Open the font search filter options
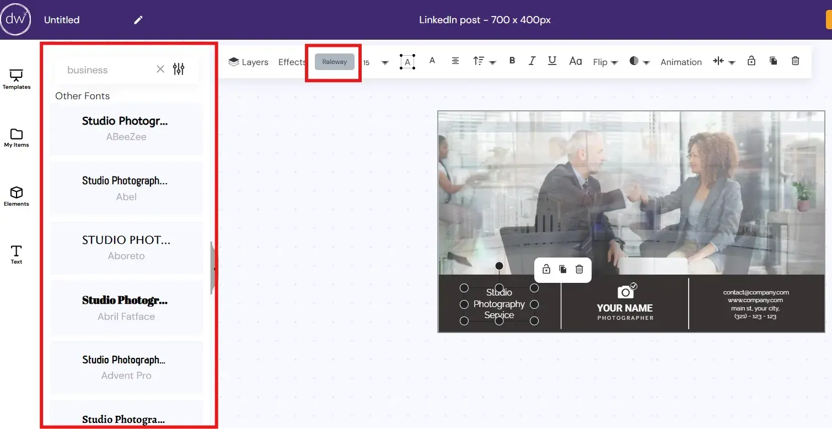This screenshot has width=832, height=429. [178, 69]
